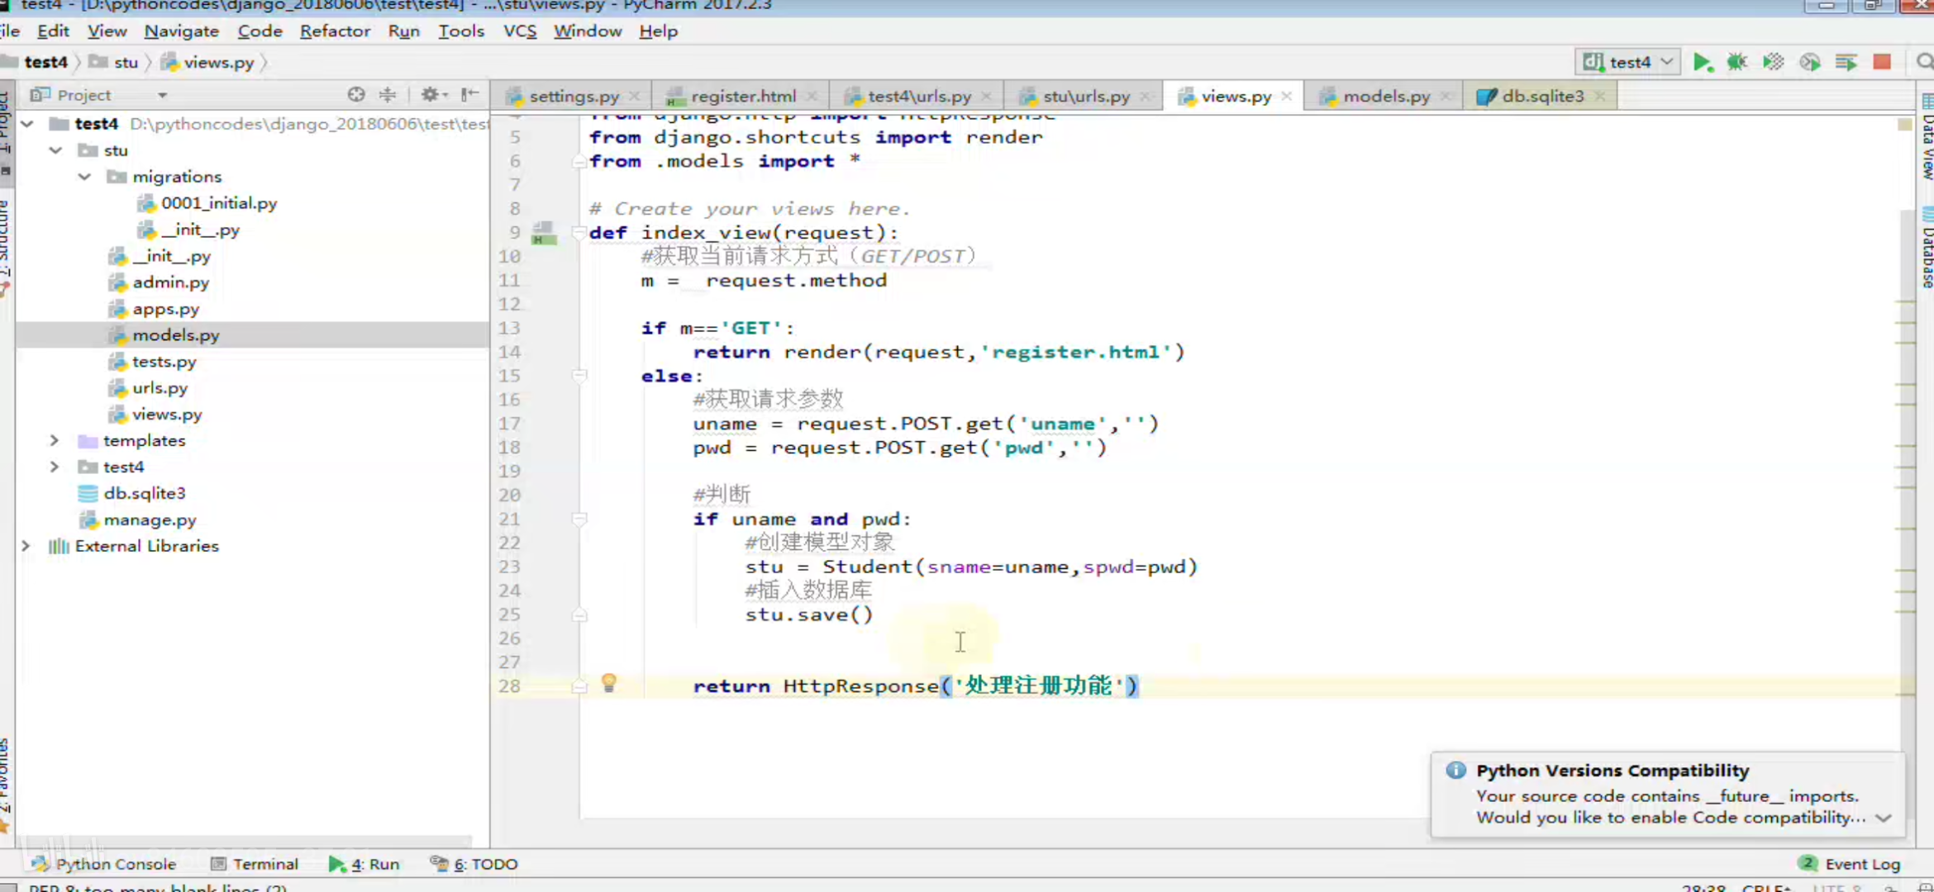Click the red Stop button
The height and width of the screenshot is (892, 1934).
click(1882, 62)
